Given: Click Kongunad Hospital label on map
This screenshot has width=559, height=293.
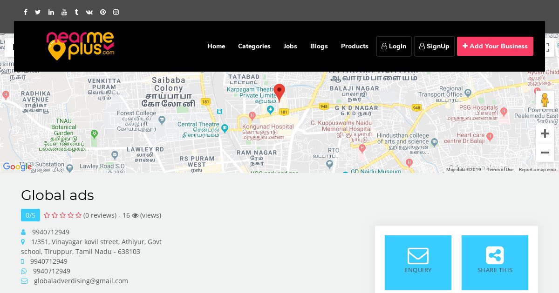Looking at the screenshot, I should point(268,132).
